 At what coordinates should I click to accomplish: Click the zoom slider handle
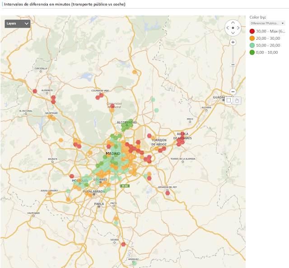click(233, 65)
